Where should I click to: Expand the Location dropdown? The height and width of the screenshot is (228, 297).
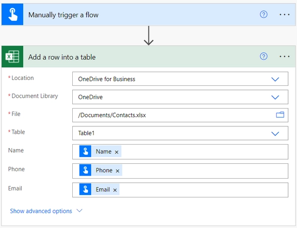[x=275, y=79]
